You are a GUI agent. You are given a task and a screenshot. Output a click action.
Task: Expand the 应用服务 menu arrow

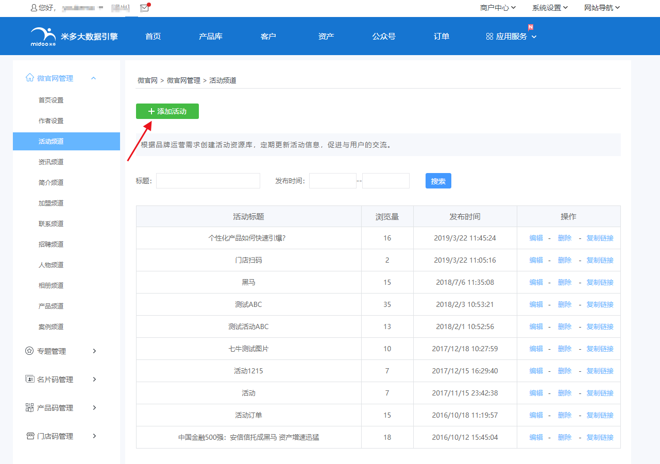534,37
